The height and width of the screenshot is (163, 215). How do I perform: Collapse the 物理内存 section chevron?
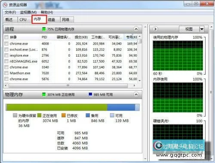pyautogui.click(x=136, y=94)
